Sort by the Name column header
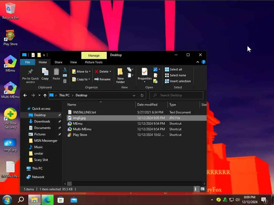This screenshot has width=274, height=205. click(101, 105)
